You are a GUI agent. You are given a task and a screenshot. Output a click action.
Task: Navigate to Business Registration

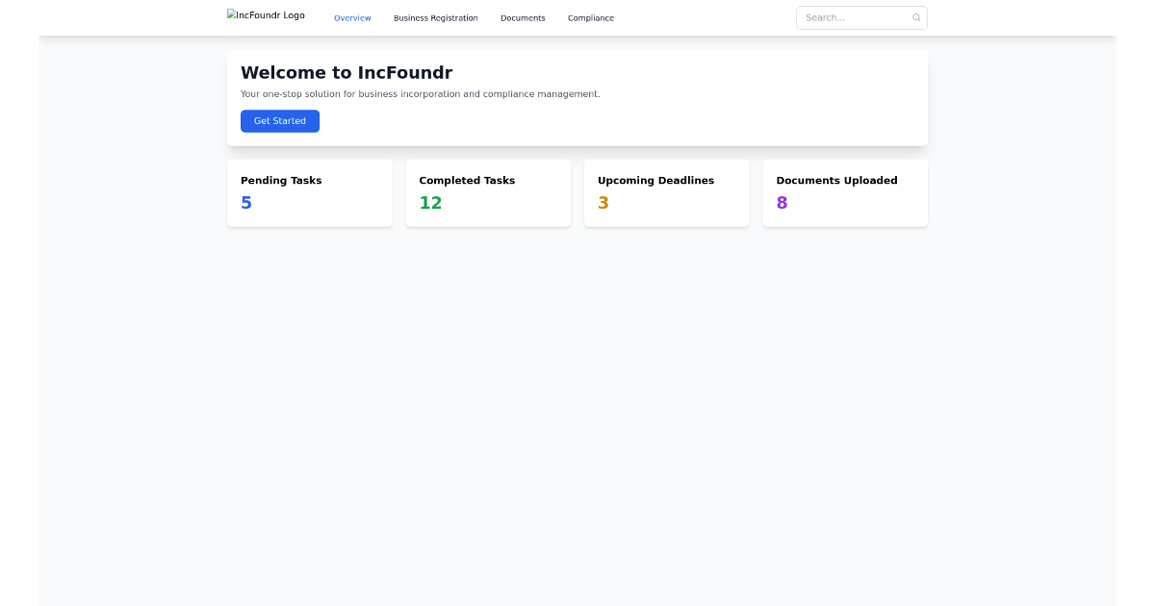coord(436,17)
